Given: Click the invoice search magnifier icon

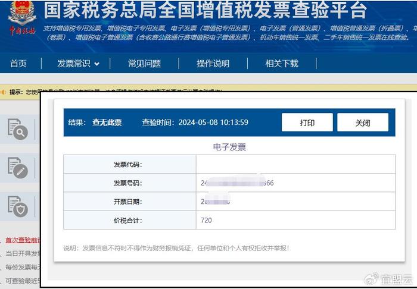Looking at the screenshot, I should pyautogui.click(x=18, y=129).
